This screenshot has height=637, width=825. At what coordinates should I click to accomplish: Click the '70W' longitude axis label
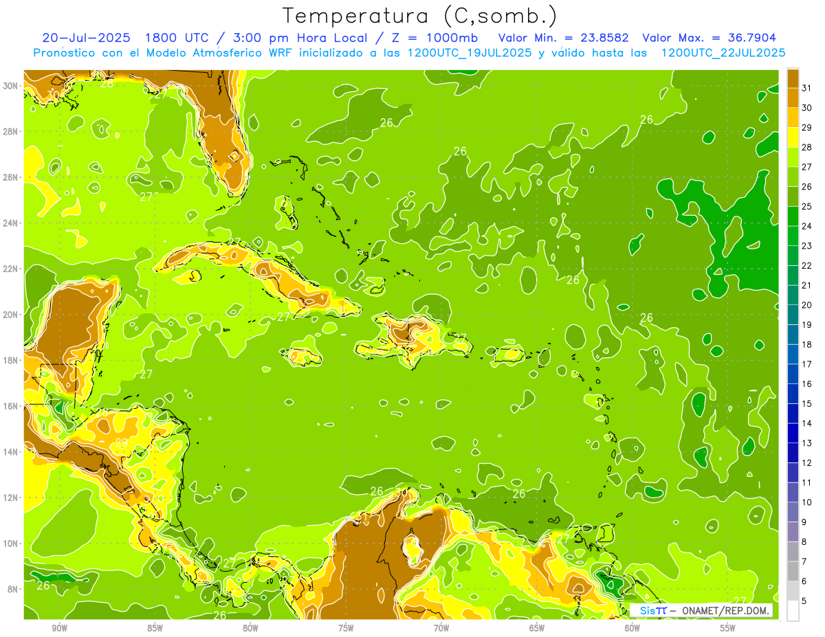441,628
